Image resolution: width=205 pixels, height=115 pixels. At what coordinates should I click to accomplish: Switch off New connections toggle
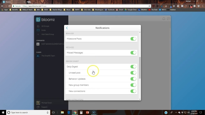click(x=133, y=91)
